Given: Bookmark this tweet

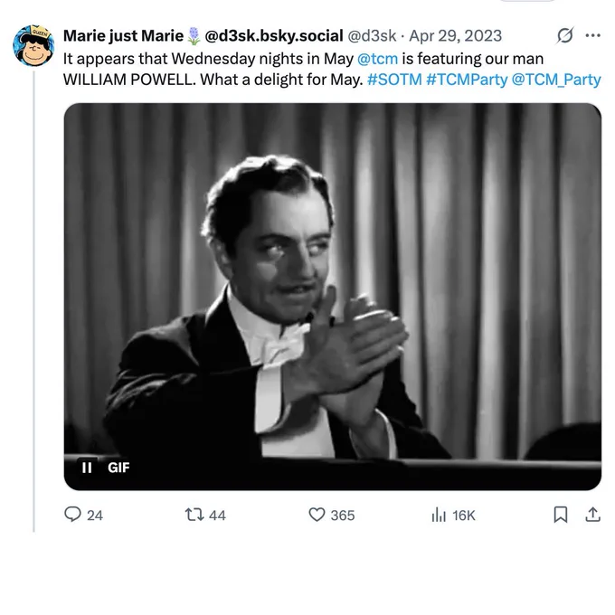Looking at the screenshot, I should [x=561, y=515].
